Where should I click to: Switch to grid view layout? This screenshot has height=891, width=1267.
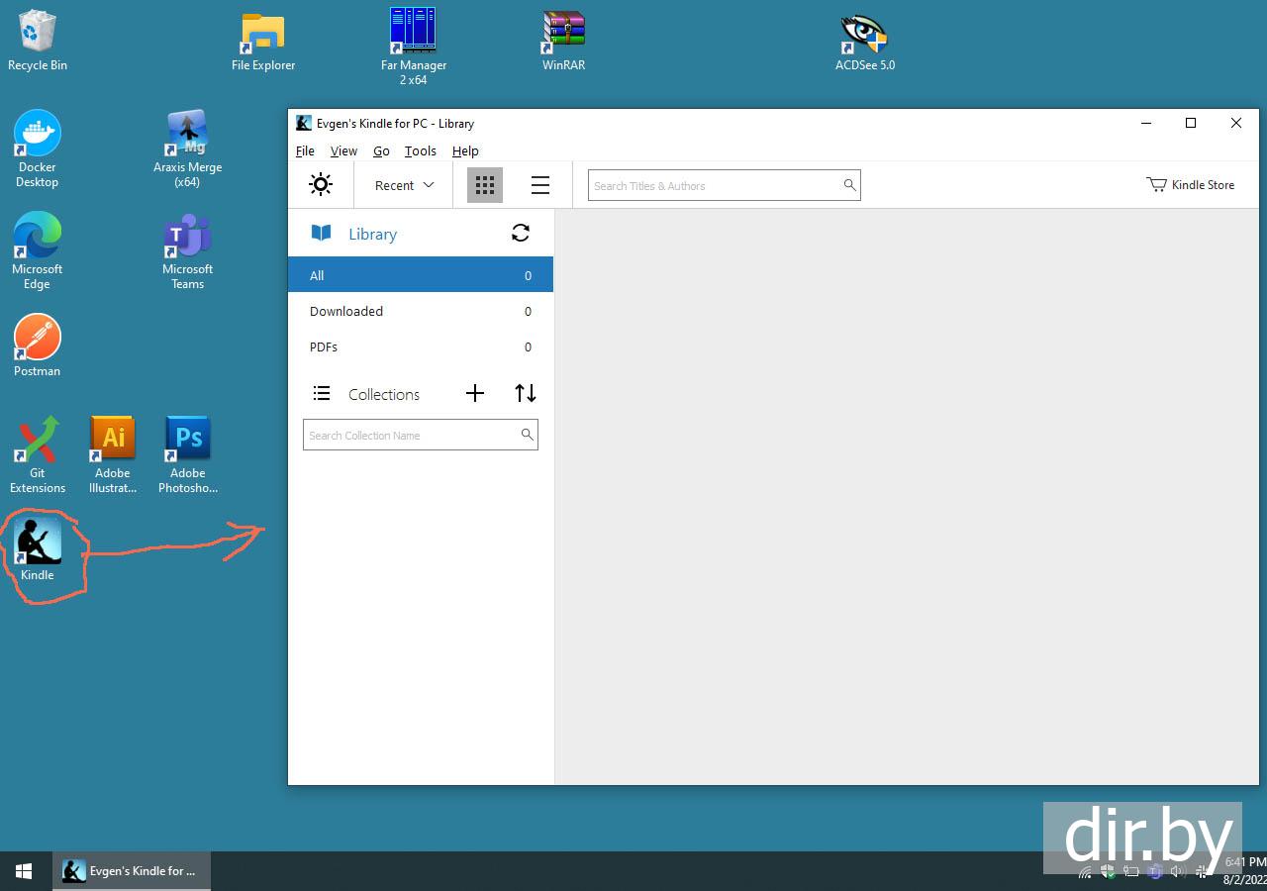point(485,185)
